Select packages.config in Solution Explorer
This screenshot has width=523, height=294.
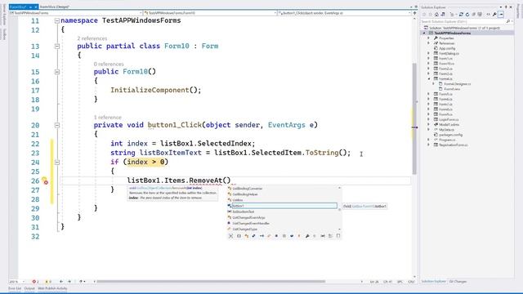(450, 135)
